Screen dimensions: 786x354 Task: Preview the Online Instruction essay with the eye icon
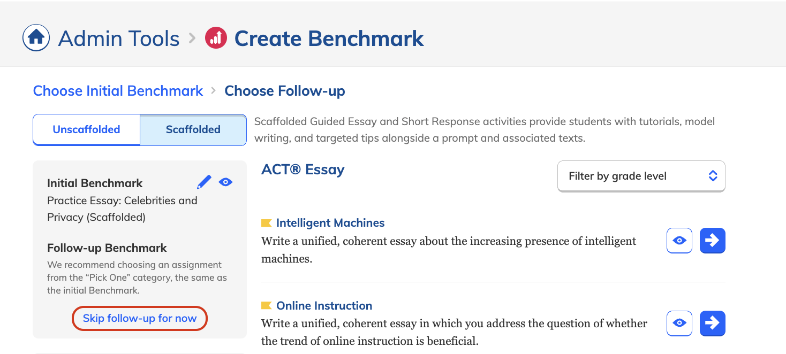click(x=679, y=324)
